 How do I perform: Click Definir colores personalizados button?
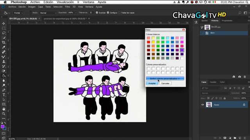click(165, 79)
